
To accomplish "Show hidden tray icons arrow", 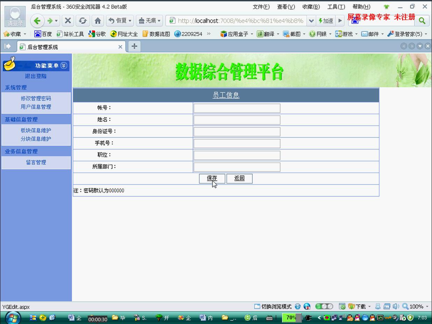I will [x=319, y=318].
